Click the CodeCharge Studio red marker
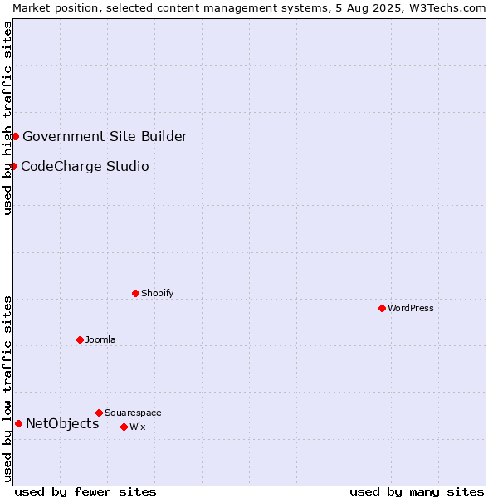The width and height of the screenshot is (498, 498). (x=13, y=167)
